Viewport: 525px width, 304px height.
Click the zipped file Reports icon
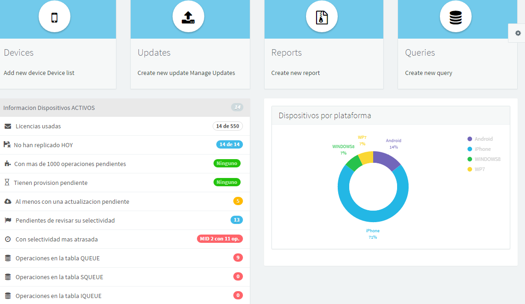coord(322,17)
